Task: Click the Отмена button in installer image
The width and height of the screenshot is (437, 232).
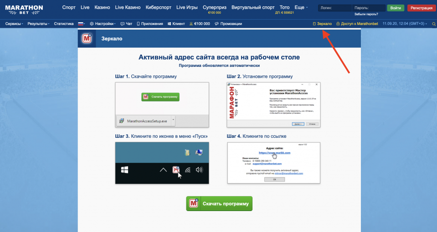Action: coord(312,124)
